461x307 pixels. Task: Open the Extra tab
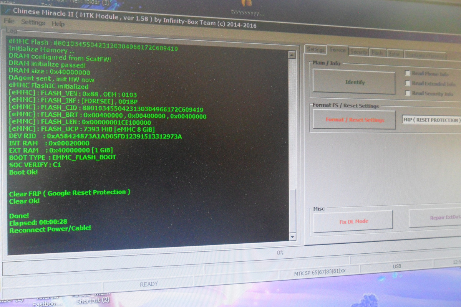[394, 54]
